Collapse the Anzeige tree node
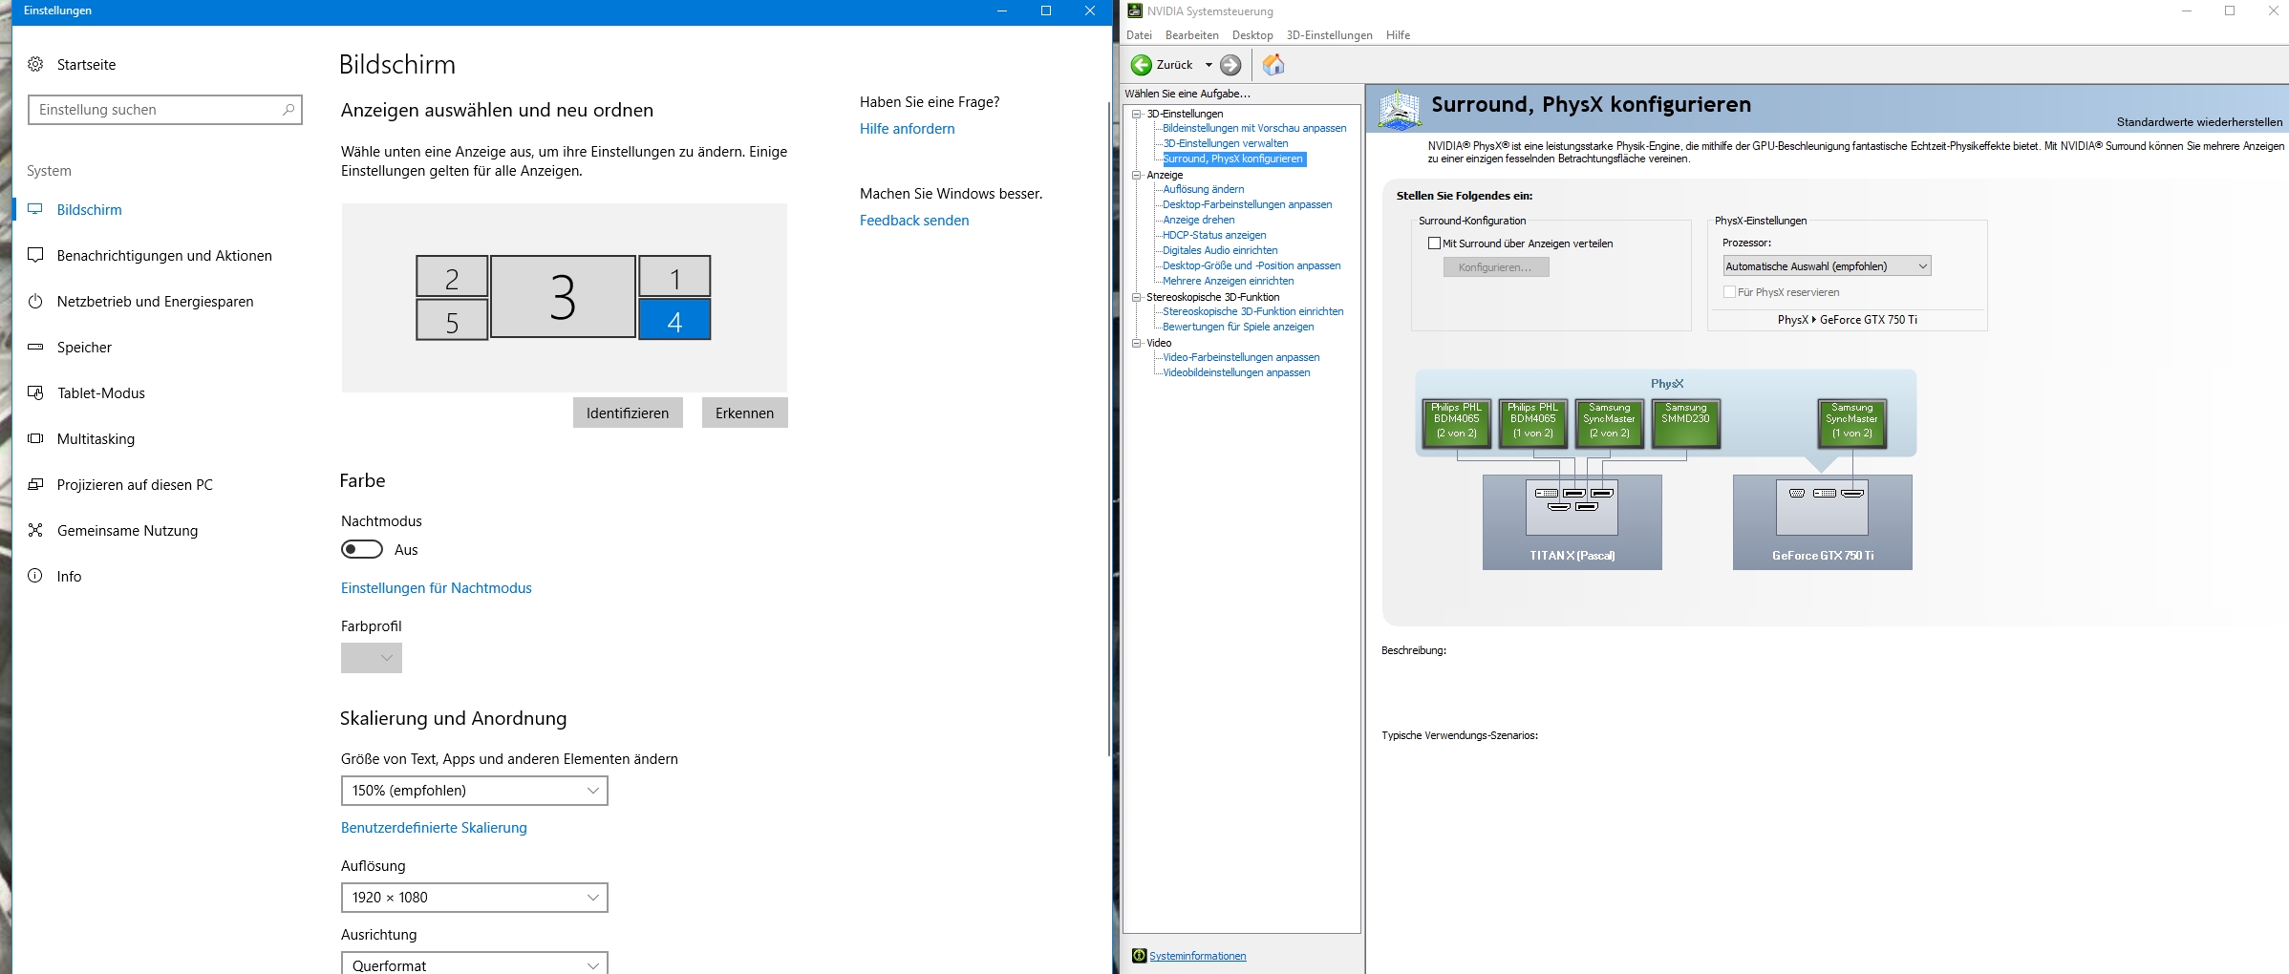Image resolution: width=2289 pixels, height=974 pixels. click(1137, 175)
